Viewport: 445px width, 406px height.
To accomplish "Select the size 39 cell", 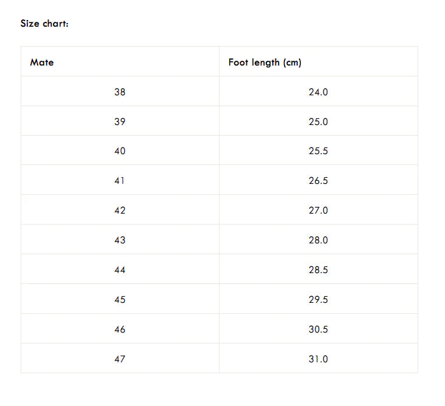I will (120, 122).
